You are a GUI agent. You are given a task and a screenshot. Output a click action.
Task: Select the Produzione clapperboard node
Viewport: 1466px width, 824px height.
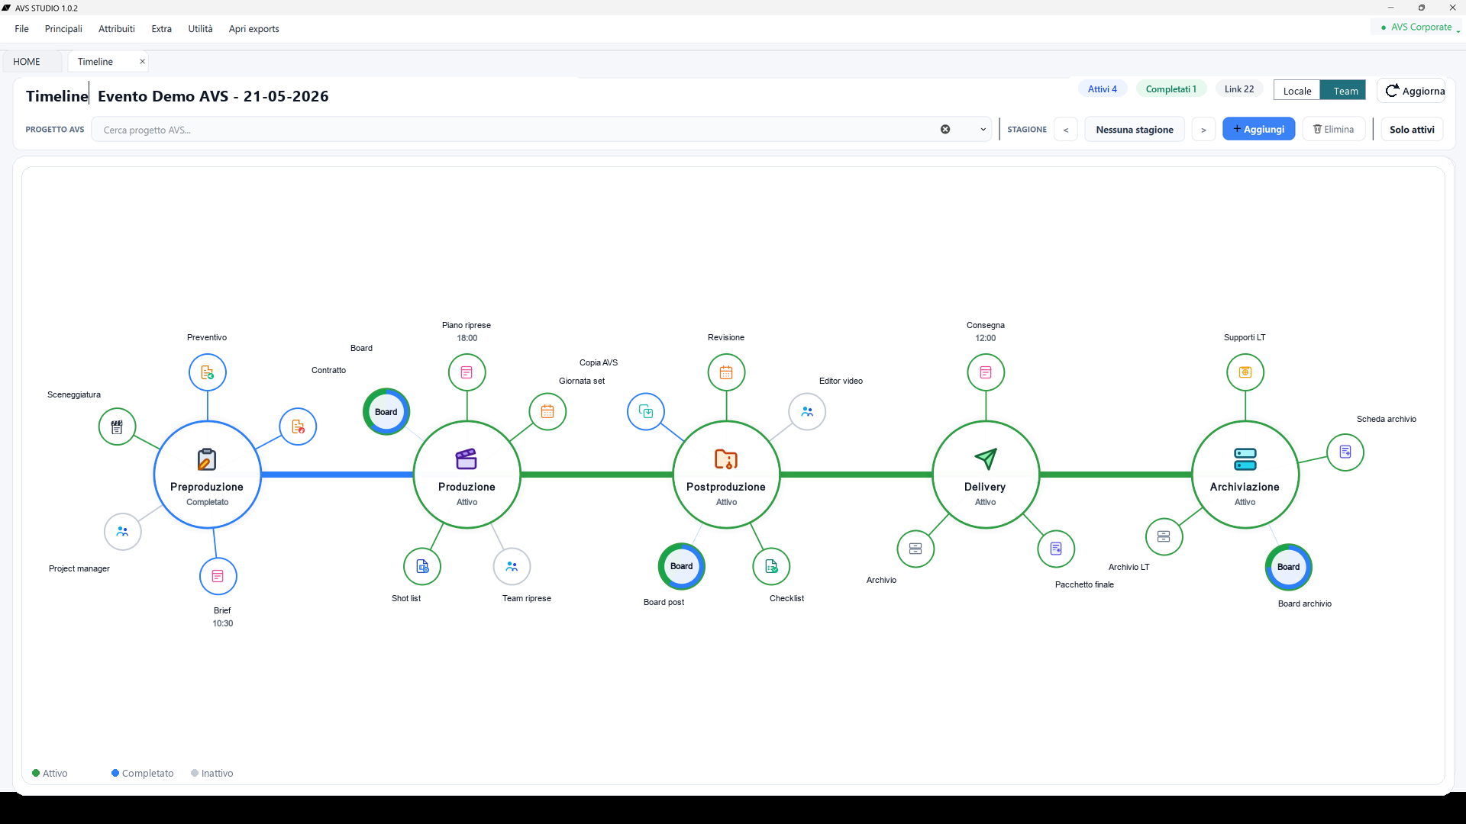[467, 475]
